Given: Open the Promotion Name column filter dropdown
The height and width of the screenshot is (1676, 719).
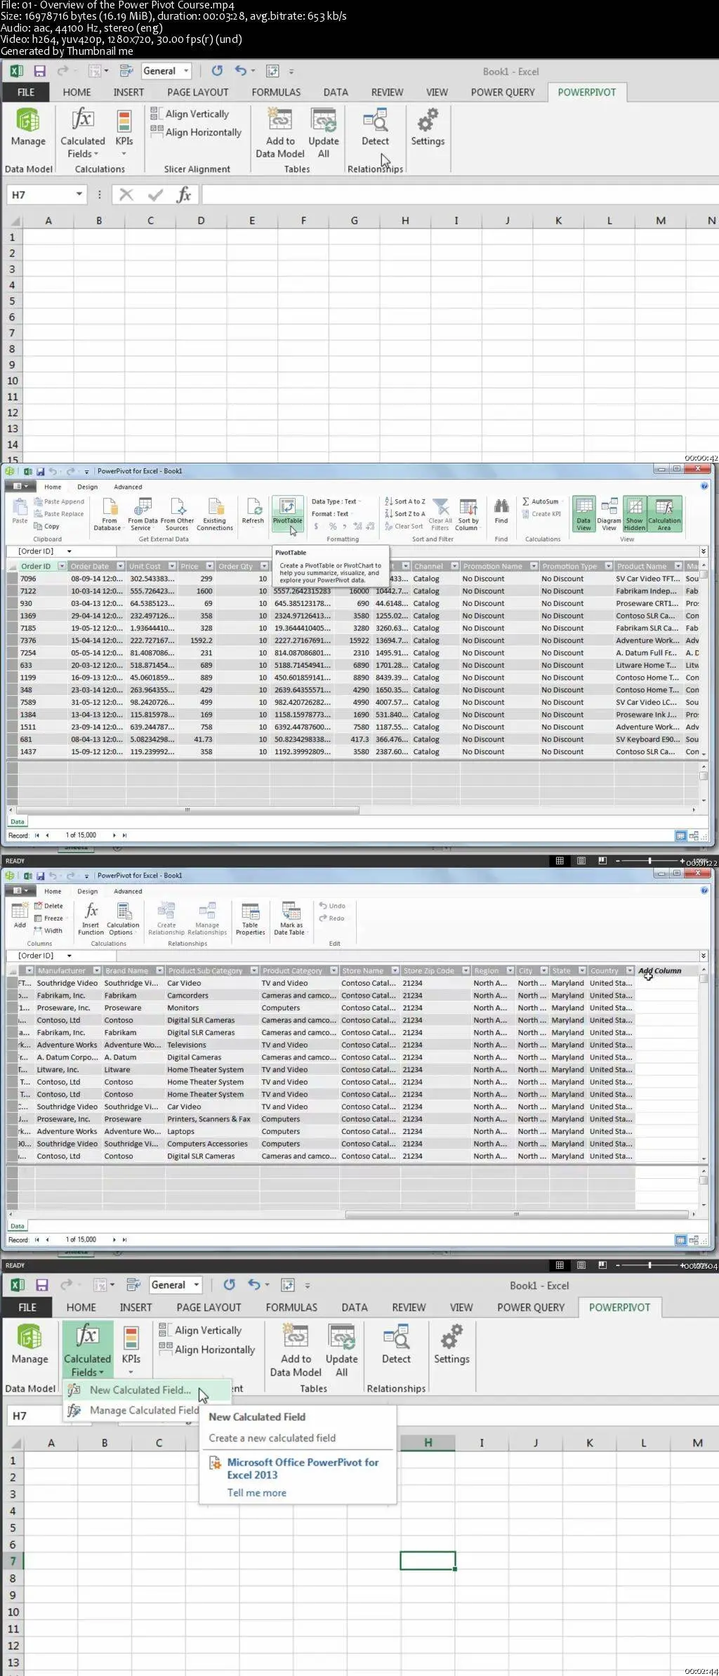Looking at the screenshot, I should 534,566.
